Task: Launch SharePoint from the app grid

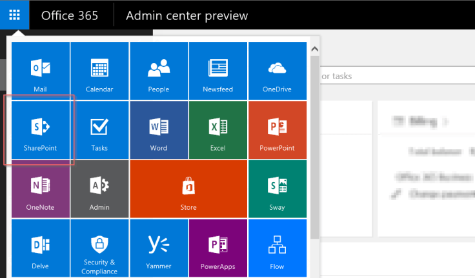Action: [x=40, y=129]
